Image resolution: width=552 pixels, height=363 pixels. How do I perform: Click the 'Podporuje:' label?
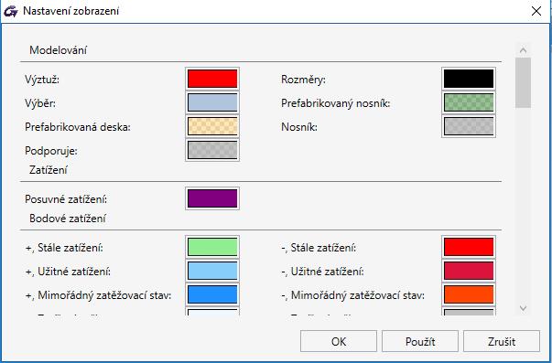(51, 151)
